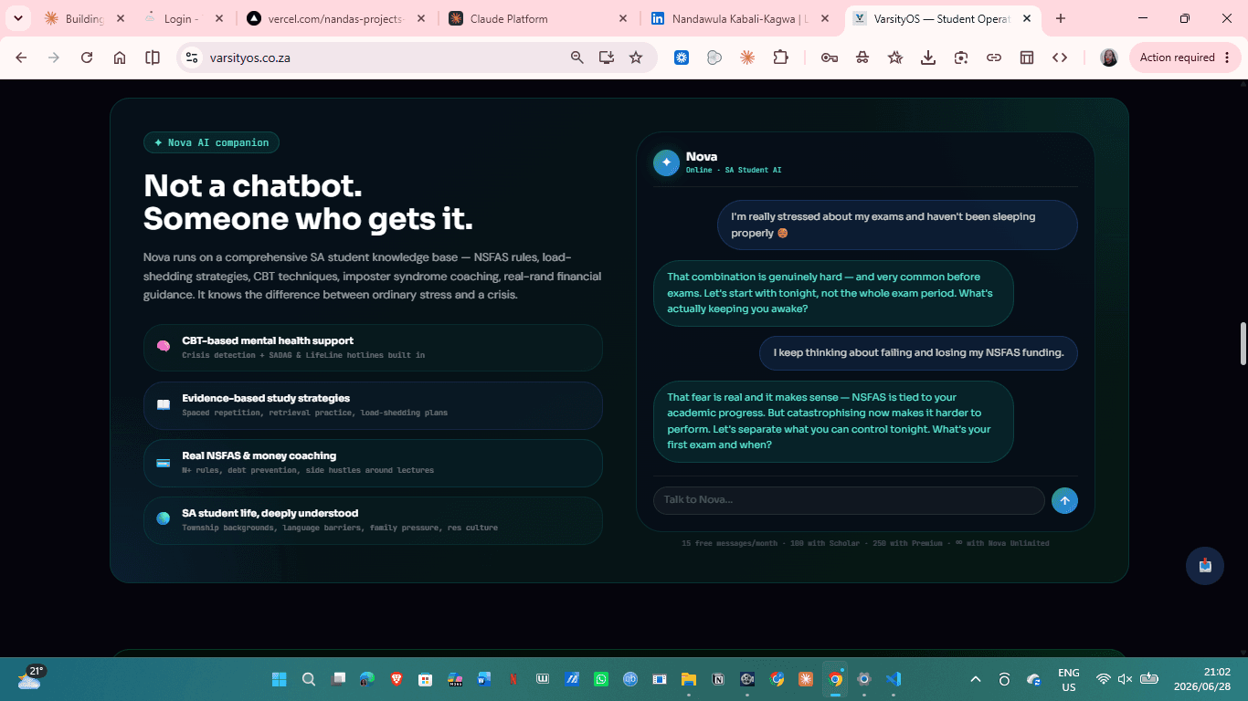Image resolution: width=1248 pixels, height=701 pixels.
Task: Open CBT-based mental health support card
Action: pos(373,348)
